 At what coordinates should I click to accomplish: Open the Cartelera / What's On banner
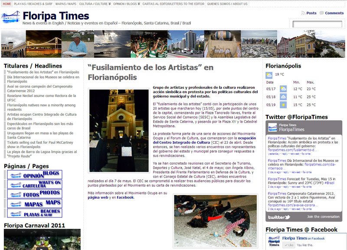(x=35, y=184)
